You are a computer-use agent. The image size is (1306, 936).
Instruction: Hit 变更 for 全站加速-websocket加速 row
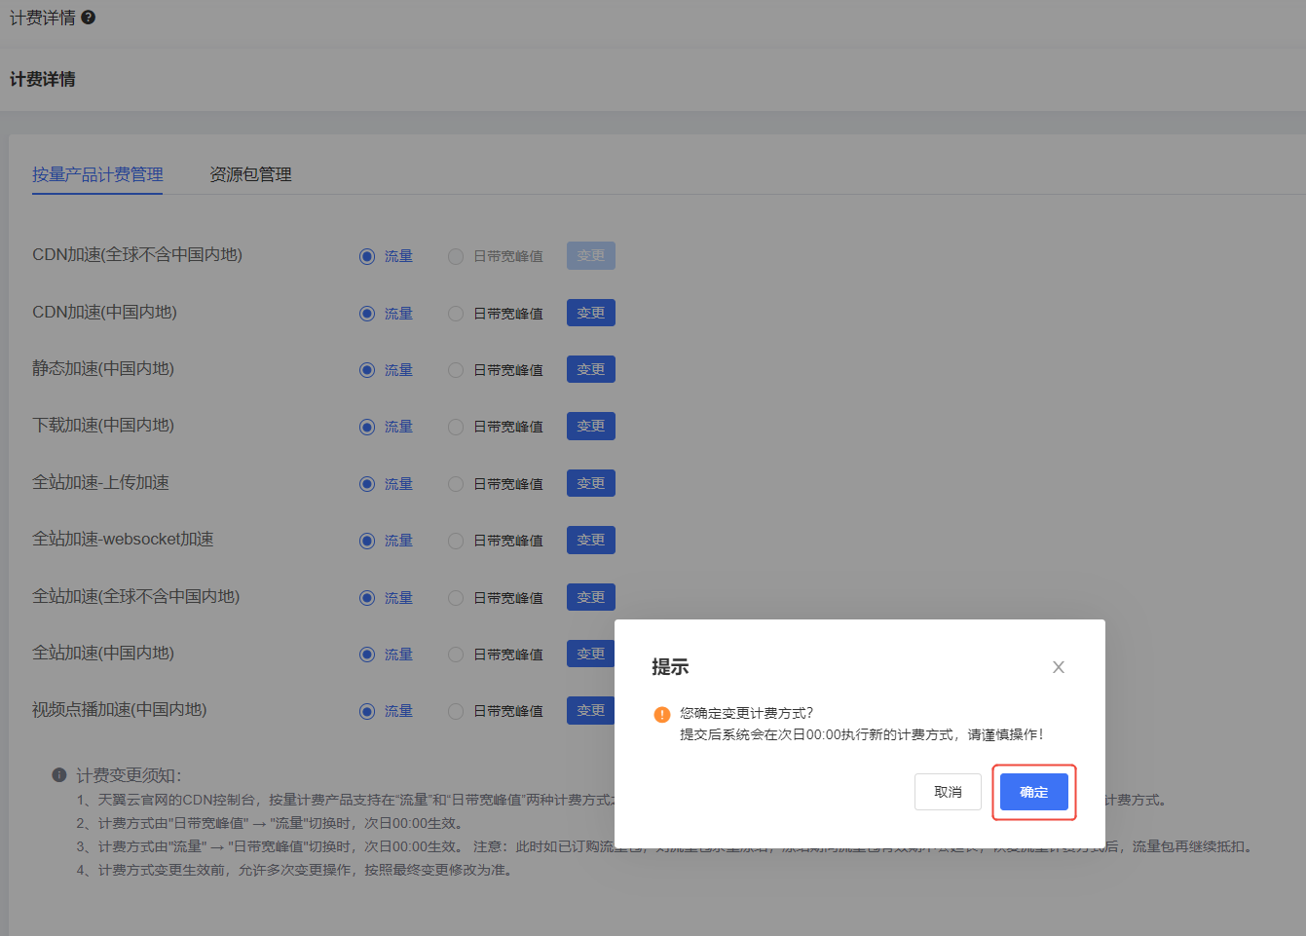click(x=590, y=540)
